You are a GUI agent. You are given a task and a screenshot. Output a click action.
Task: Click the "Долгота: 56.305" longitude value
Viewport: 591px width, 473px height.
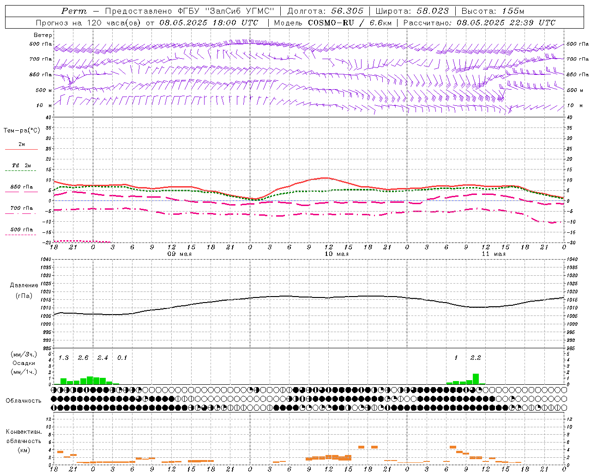(x=325, y=11)
